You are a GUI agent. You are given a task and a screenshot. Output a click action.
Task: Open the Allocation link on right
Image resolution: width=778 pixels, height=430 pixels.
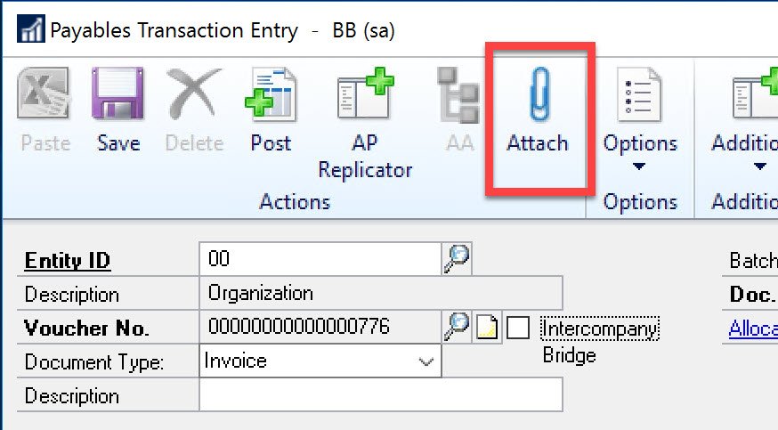pos(753,329)
